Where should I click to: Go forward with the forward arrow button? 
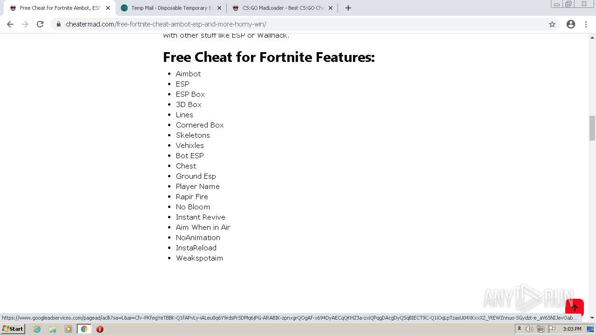tap(25, 24)
